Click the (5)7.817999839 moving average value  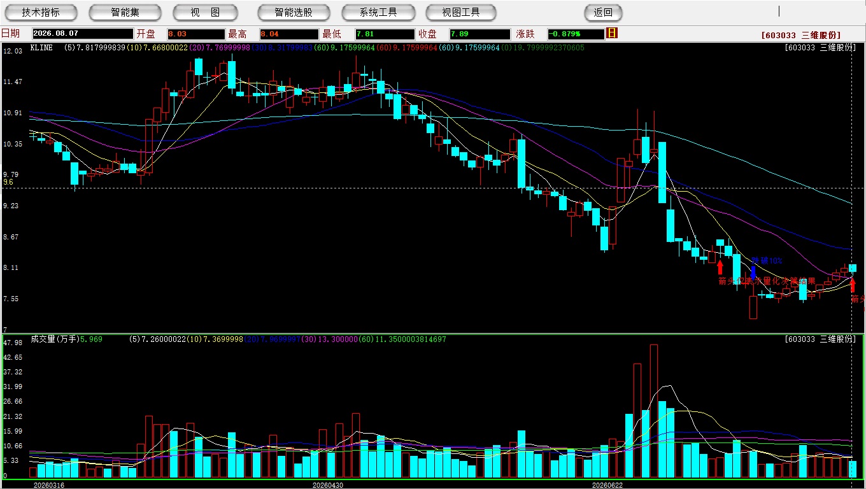click(95, 48)
